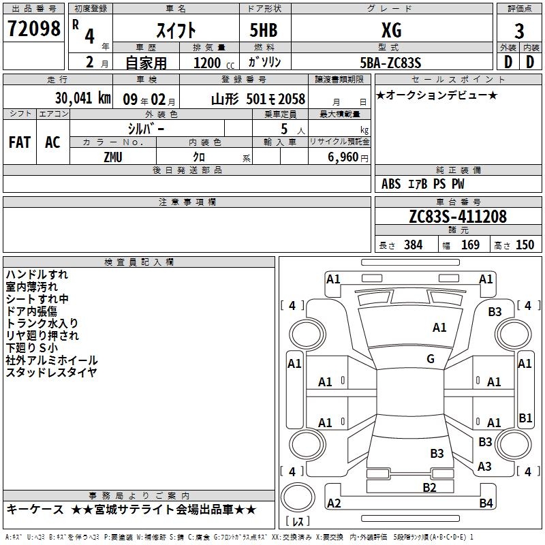Click inspection date 09年02月

(x=149, y=99)
